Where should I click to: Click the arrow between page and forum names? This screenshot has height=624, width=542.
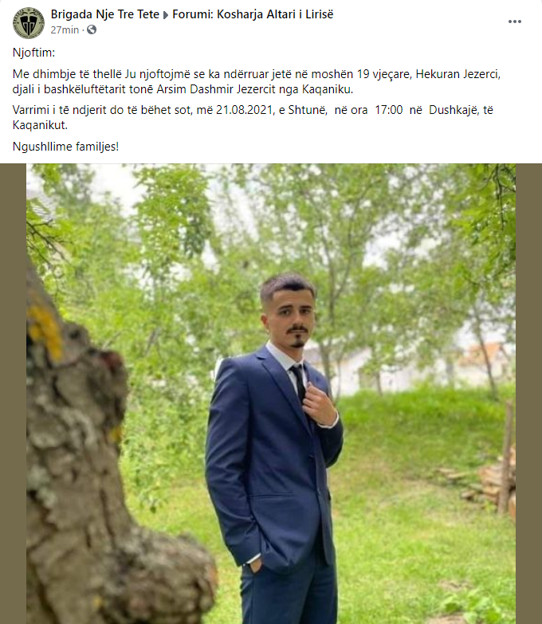(166, 15)
